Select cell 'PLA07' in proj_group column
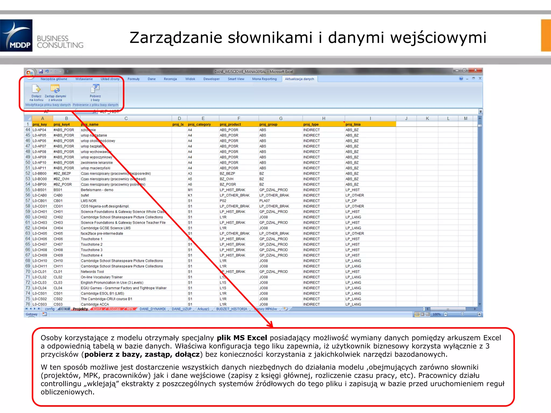551x413 pixels. pos(281,201)
